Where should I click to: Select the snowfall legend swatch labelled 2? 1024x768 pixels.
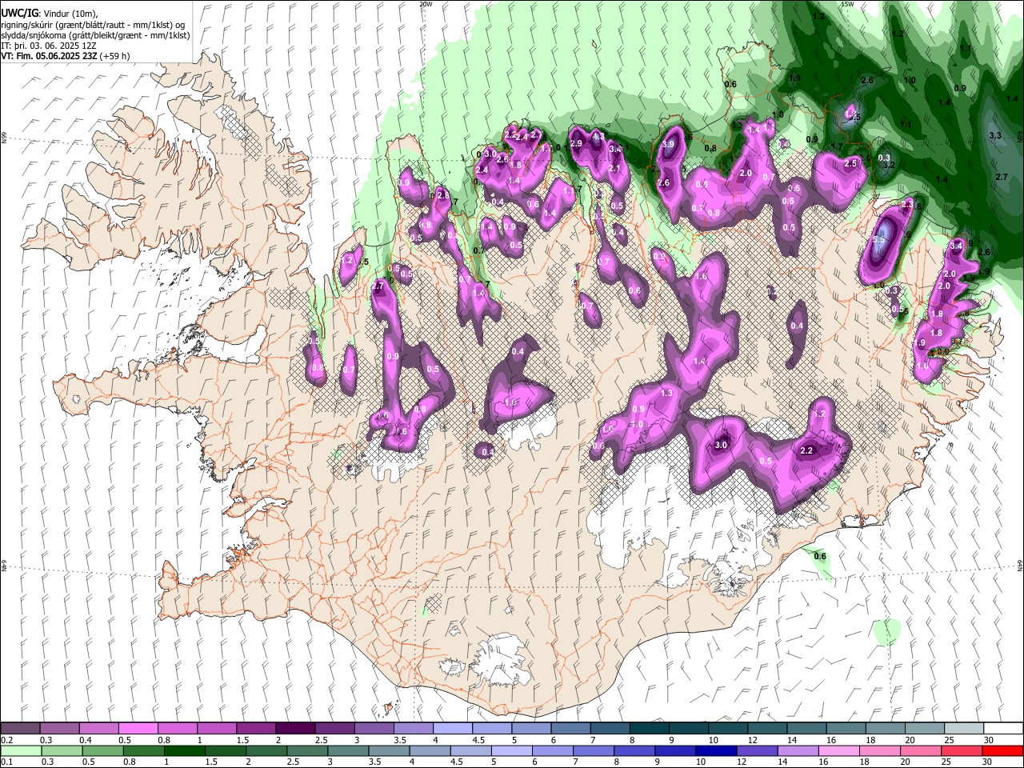(294, 728)
